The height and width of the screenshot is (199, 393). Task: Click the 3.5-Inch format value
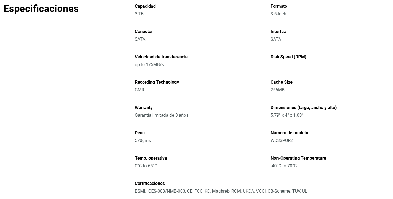(278, 14)
